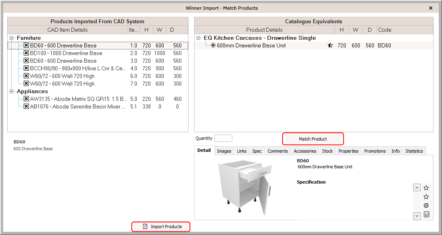Click the half-star favourite icon on 600mm Drawerline row
The width and height of the screenshot is (442, 235).
(330, 45)
